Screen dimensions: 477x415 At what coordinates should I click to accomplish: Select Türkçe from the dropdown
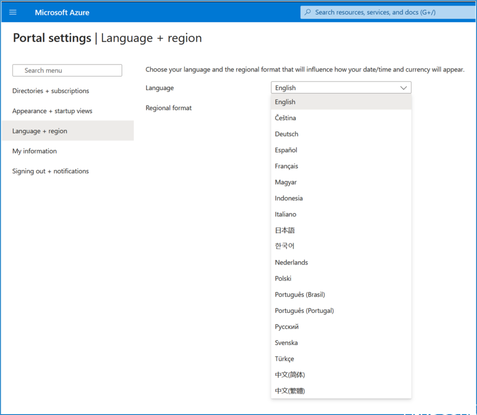click(284, 359)
